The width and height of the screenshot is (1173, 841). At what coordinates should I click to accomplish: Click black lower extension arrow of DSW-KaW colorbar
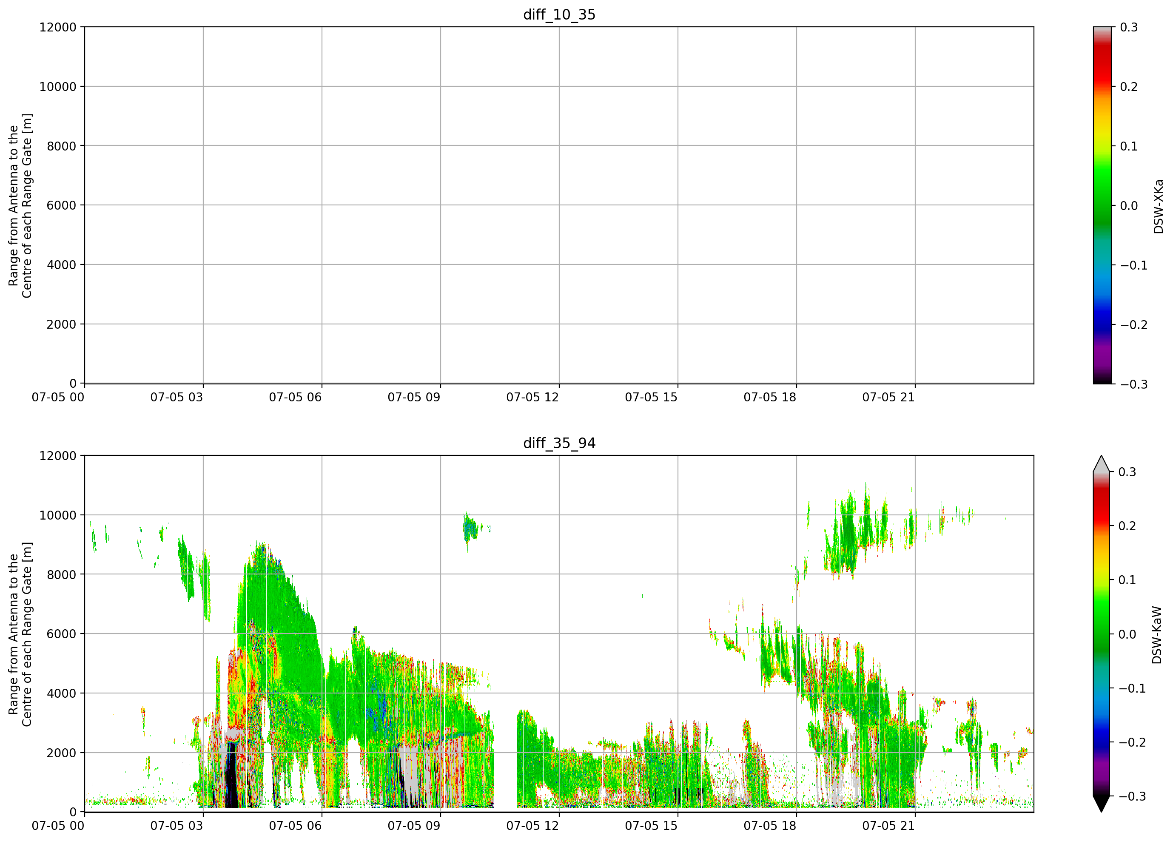(x=1101, y=804)
